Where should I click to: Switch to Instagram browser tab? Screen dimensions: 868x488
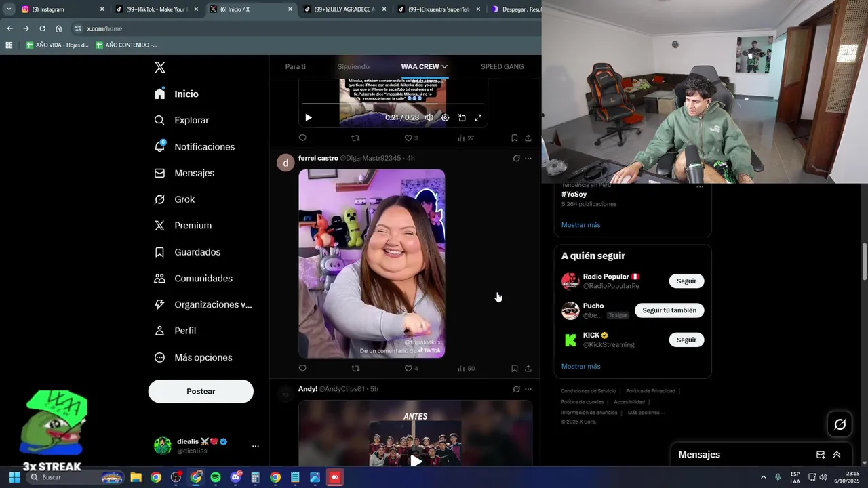[62, 9]
